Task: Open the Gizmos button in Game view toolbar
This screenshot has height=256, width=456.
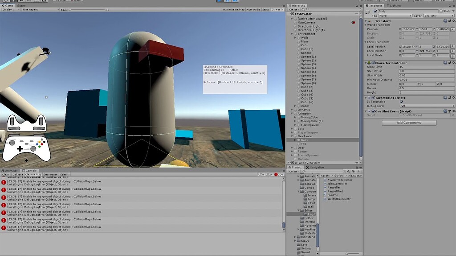Action: click(x=277, y=9)
